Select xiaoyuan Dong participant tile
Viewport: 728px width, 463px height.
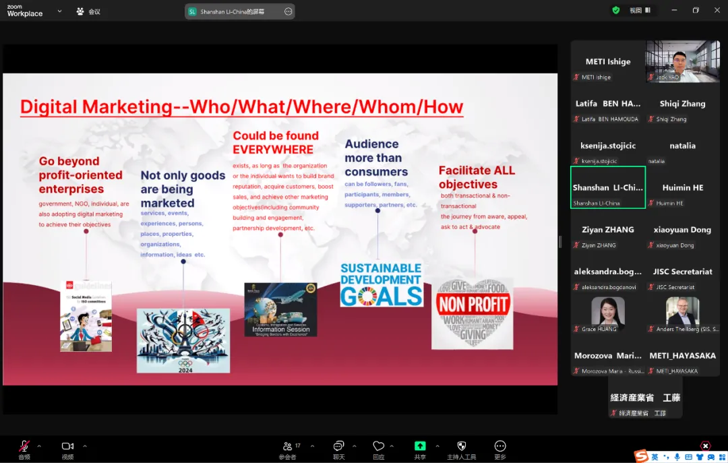(682, 229)
